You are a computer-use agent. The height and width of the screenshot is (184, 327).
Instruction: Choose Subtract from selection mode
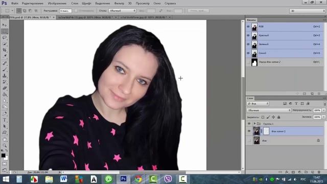30,10
